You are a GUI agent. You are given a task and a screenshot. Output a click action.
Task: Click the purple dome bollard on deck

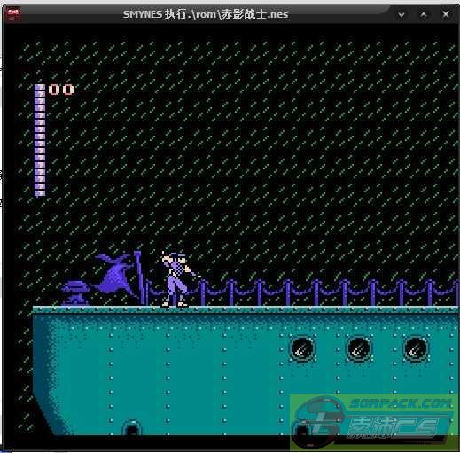[x=74, y=293]
